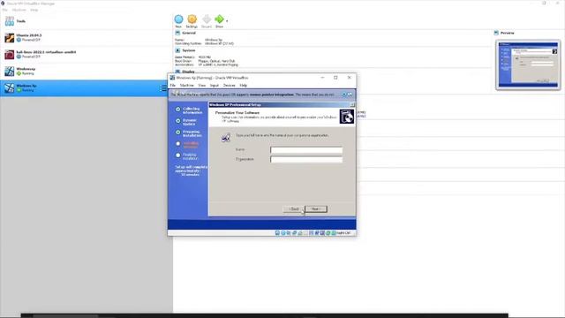Viewport: 565px width, 318px height.
Task: Click the VM preview thumbnail
Action: (528, 64)
